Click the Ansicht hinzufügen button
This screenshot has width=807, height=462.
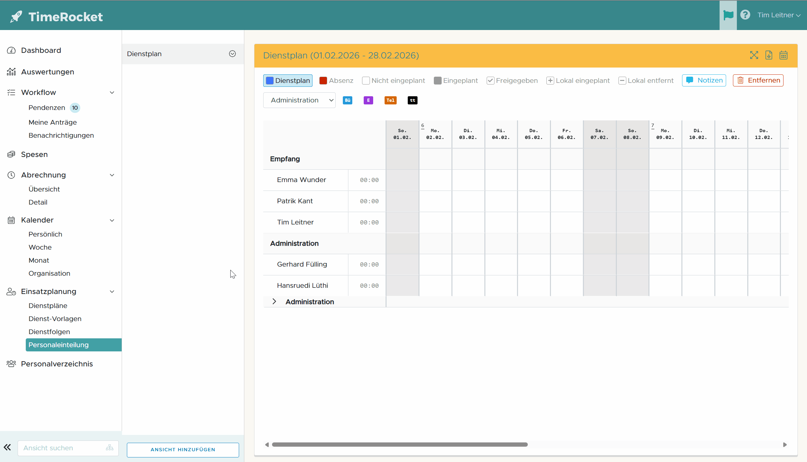point(183,450)
